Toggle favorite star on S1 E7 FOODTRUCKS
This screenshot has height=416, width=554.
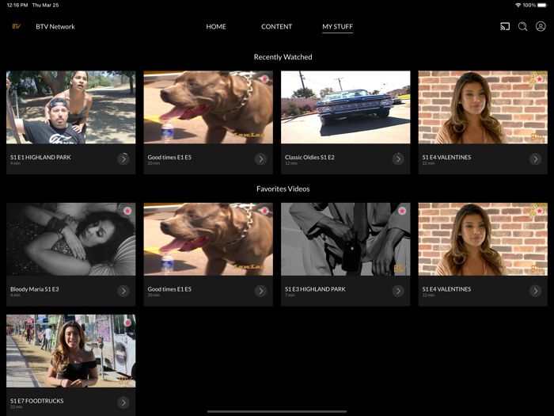[x=127, y=322]
